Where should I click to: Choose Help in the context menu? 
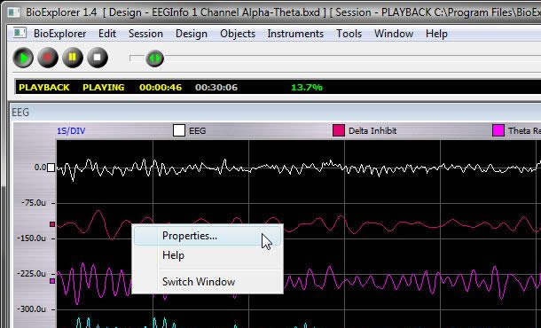[x=208, y=255]
